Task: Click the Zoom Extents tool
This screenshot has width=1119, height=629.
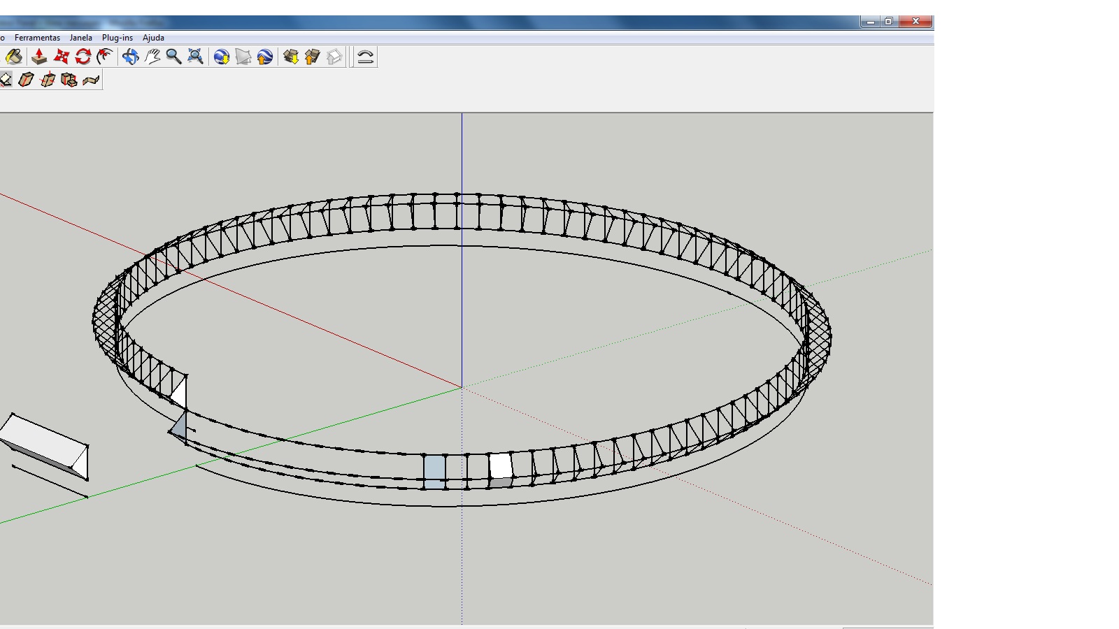Action: tap(196, 57)
